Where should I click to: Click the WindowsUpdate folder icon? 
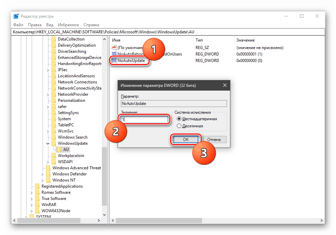(x=54, y=143)
